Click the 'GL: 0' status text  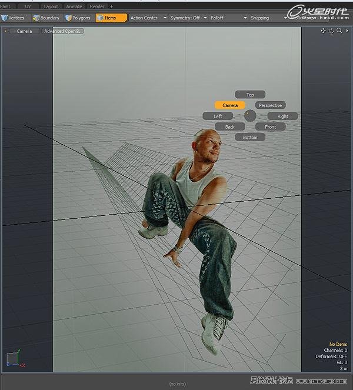point(342,362)
